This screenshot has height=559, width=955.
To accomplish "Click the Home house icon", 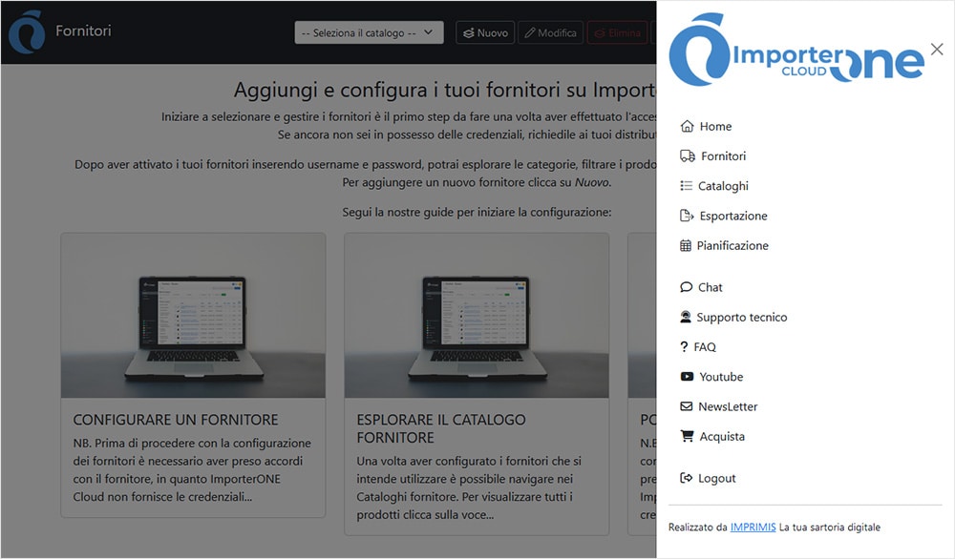I will 686,126.
